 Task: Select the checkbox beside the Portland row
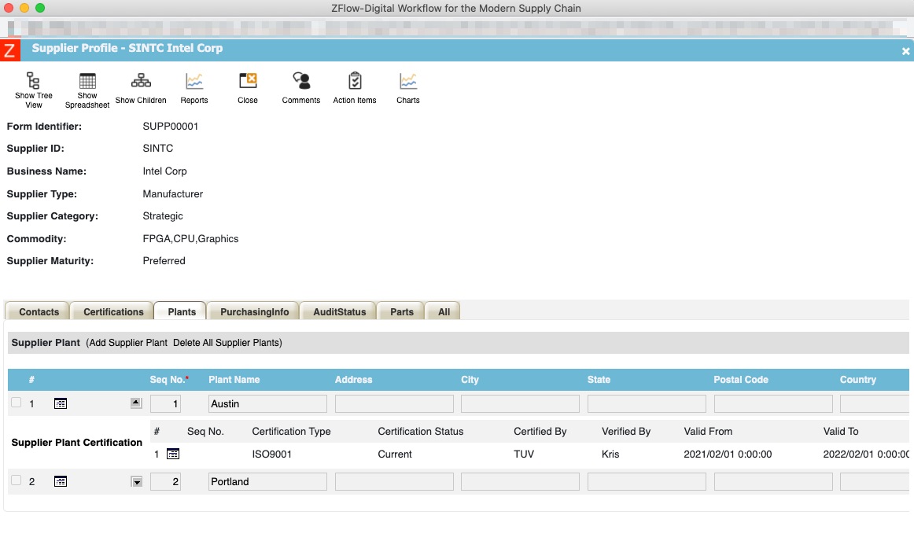click(x=16, y=480)
